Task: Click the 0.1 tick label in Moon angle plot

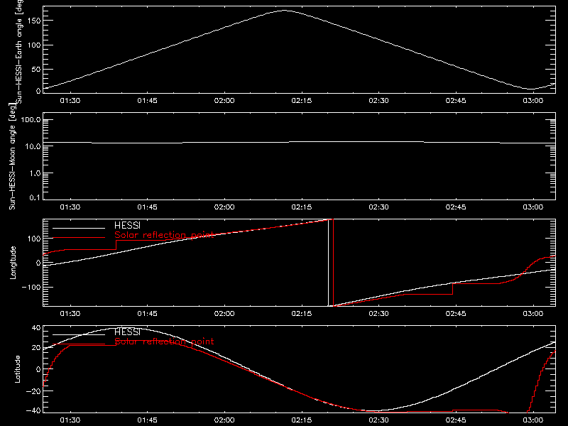Action: tap(35, 198)
